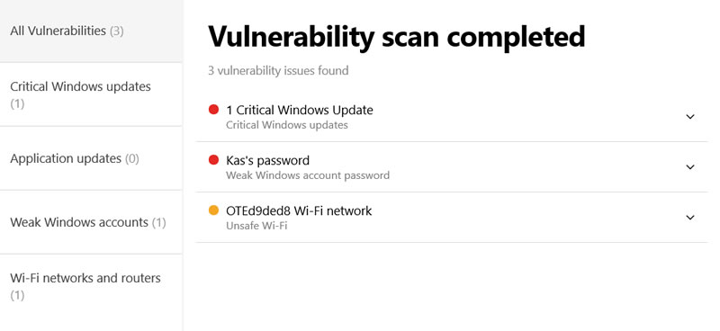720x331 pixels.
Task: Expand the OTEd9ded8 Wi-Fi network chevron
Action: (x=689, y=217)
